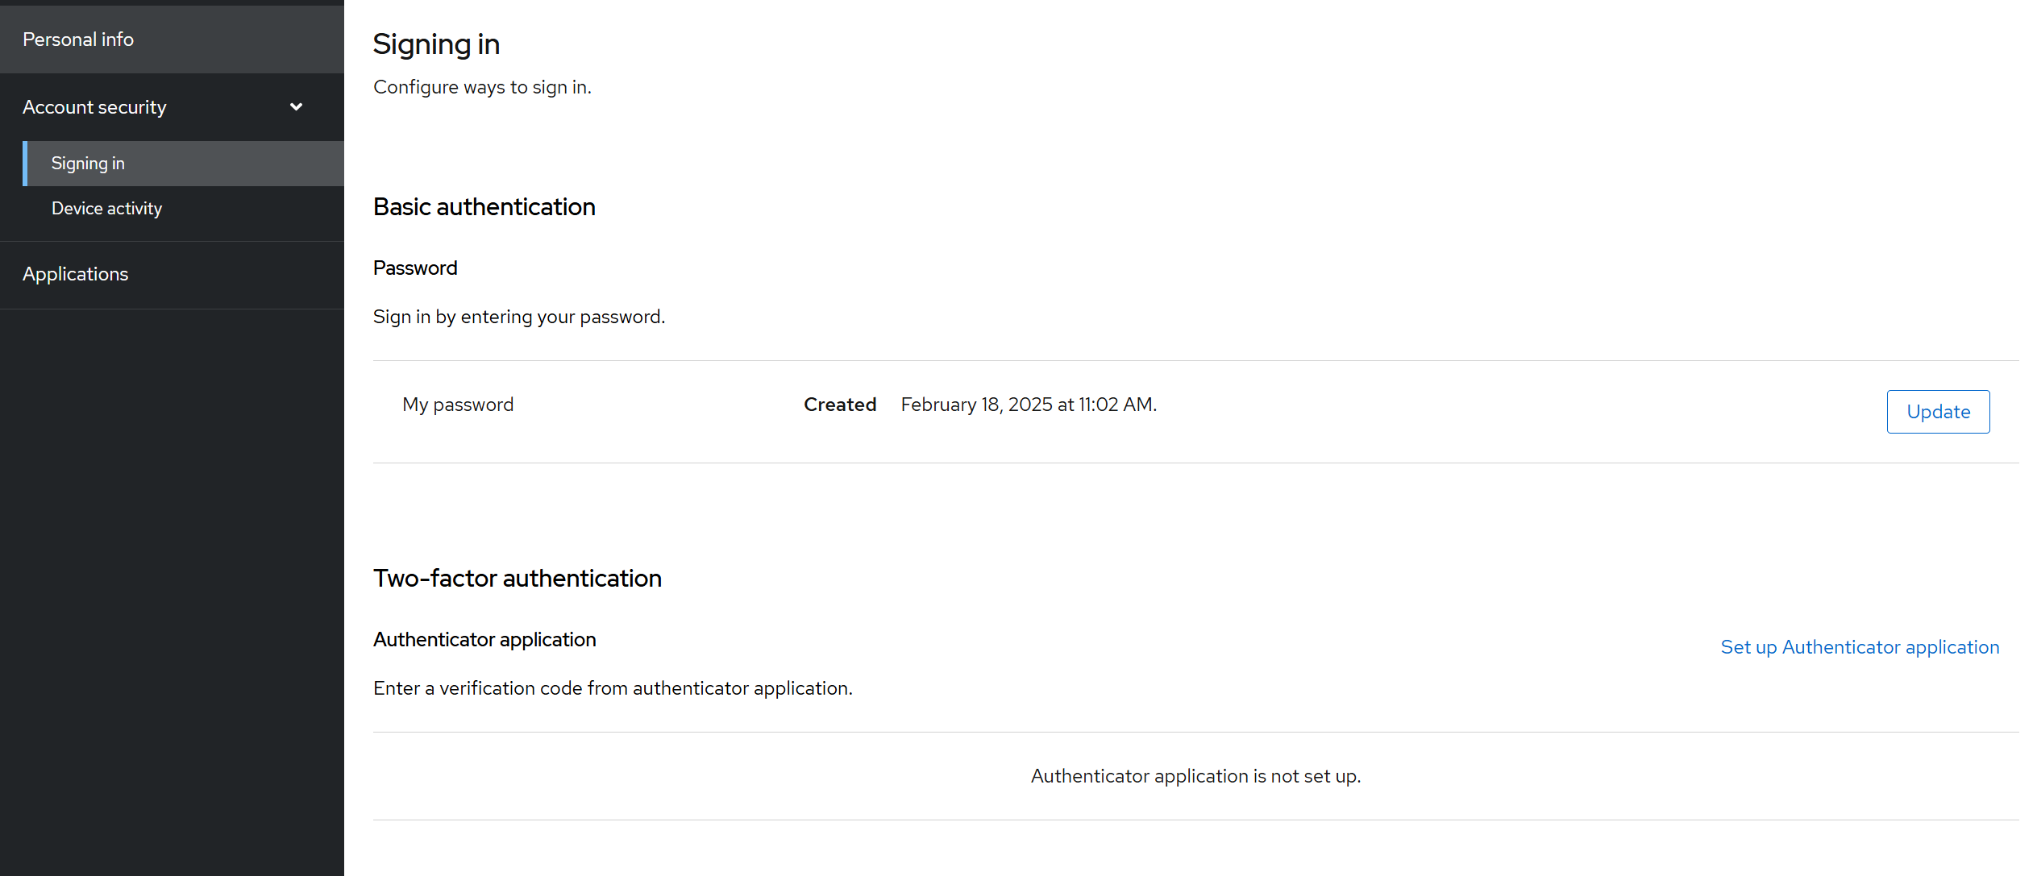Image resolution: width=2037 pixels, height=876 pixels.
Task: Open the Personal info page
Action: [78, 39]
